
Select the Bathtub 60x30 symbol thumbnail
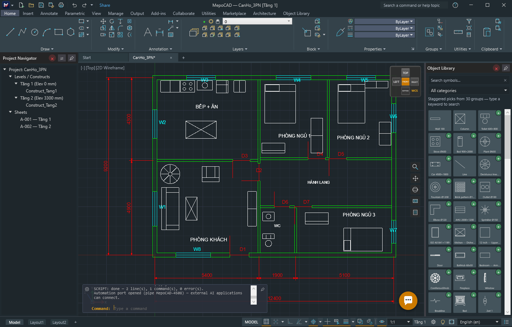pos(465,258)
